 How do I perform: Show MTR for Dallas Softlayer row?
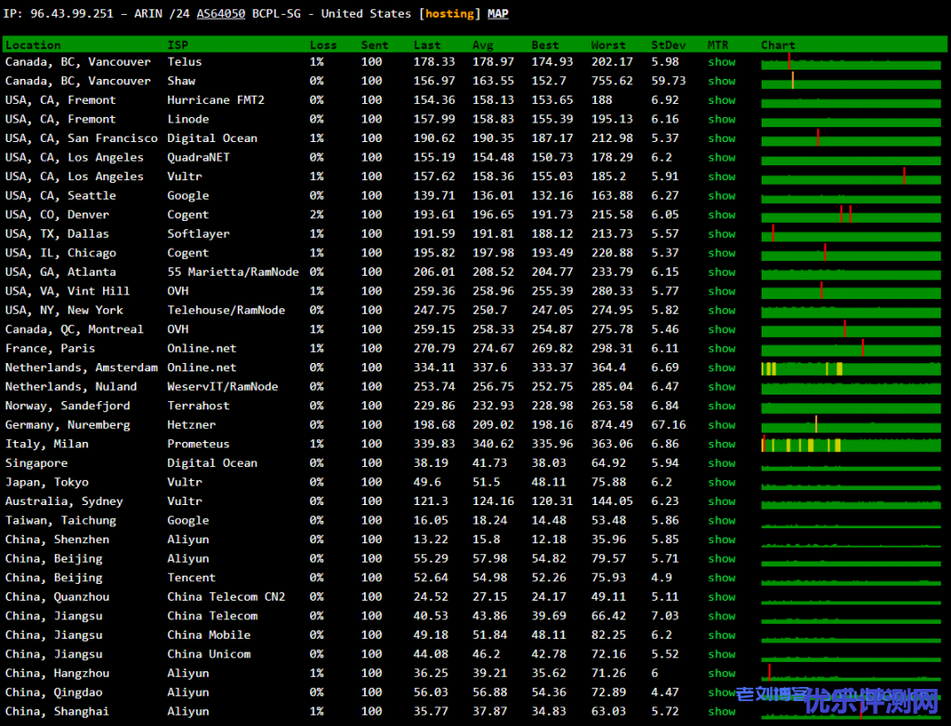pos(721,234)
